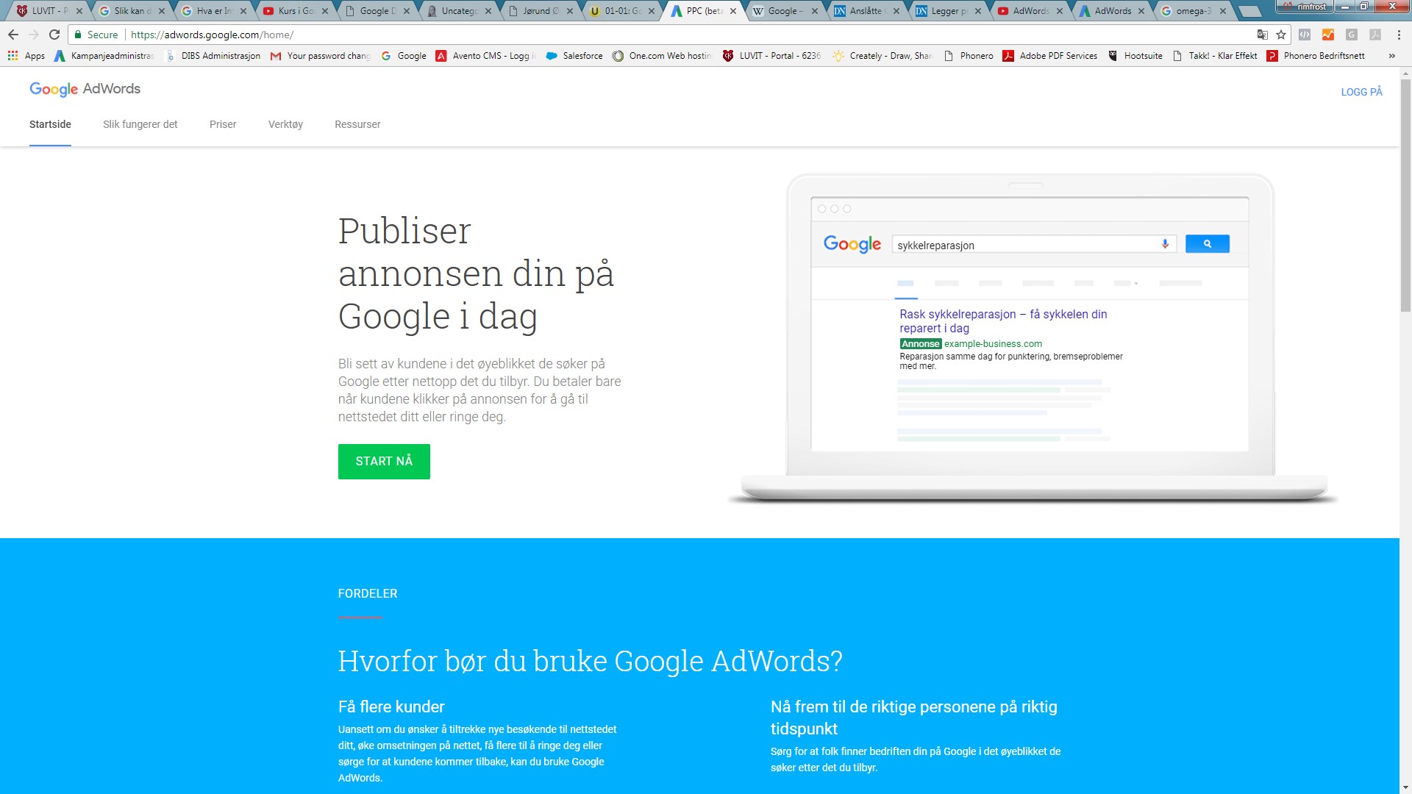Open DIBS Administrasjon bookmark
1412x794 pixels.
pos(213,56)
